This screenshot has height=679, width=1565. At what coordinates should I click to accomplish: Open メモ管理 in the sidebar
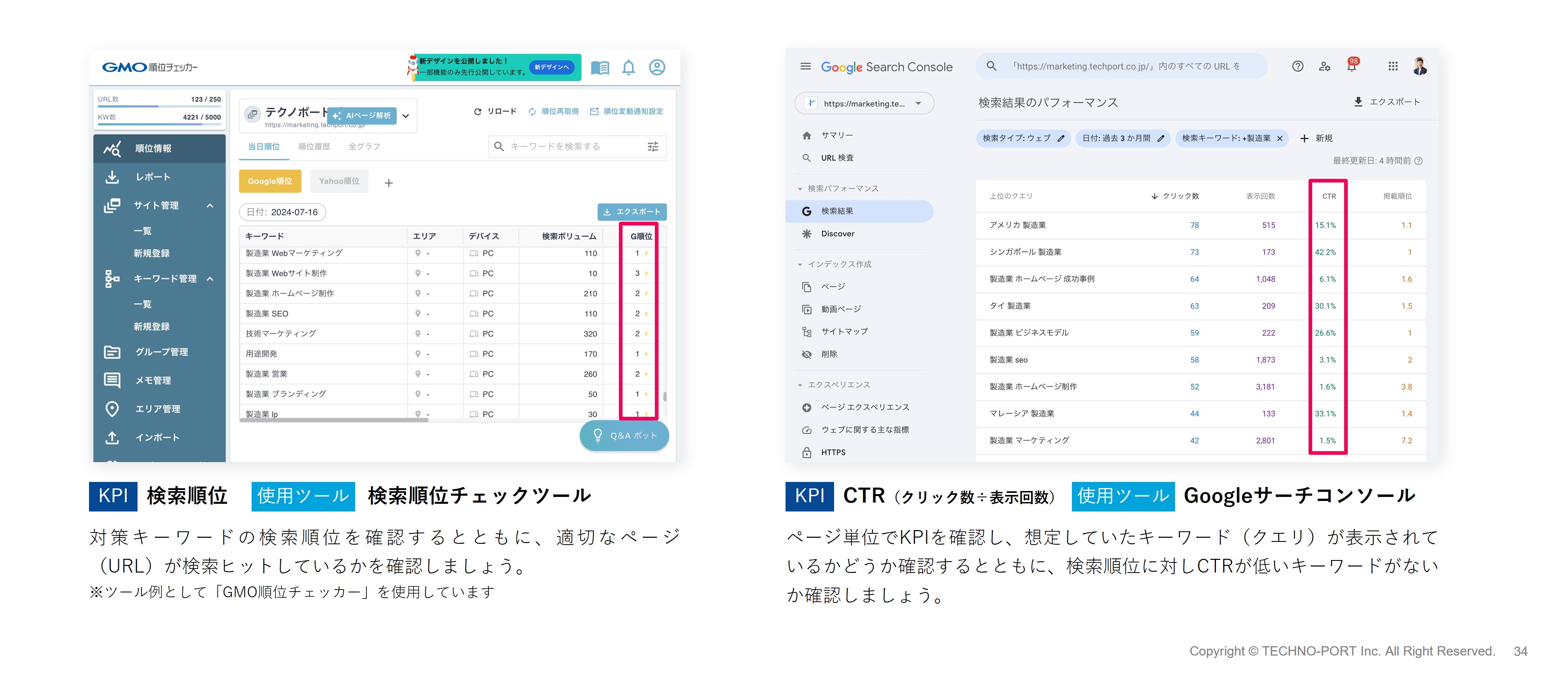(x=160, y=380)
